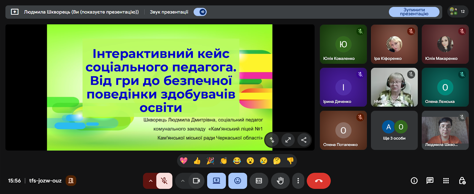The image size is (474, 194).
Task: Unmute the microphone
Action: [164, 181]
